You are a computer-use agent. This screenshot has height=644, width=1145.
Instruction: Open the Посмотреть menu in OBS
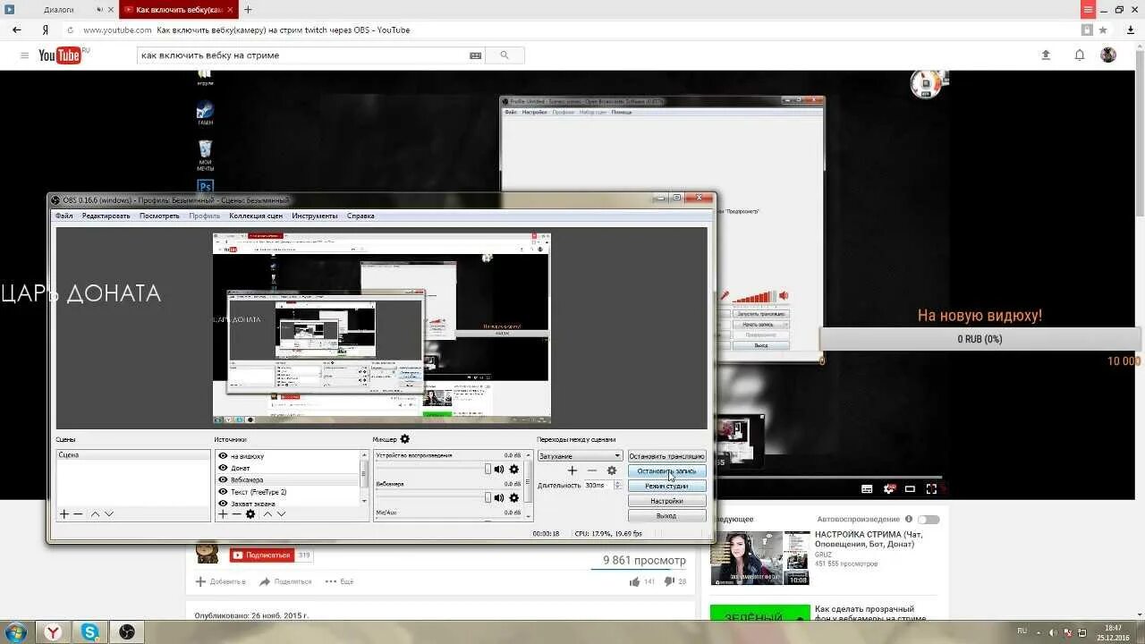(x=159, y=216)
